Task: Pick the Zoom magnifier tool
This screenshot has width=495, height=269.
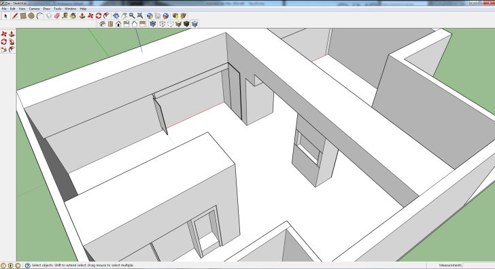Action: point(132,16)
